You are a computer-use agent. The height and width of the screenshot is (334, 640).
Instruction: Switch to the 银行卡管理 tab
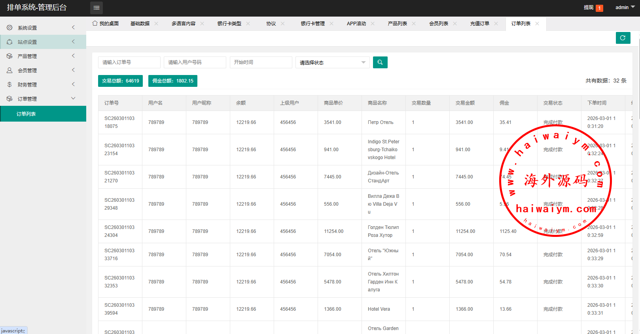[313, 24]
